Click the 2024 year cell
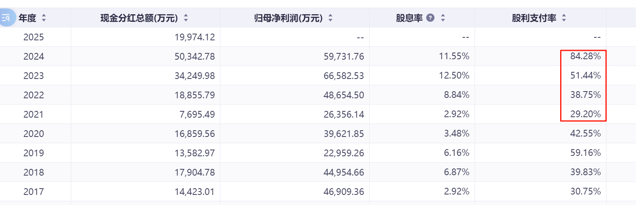This screenshot has width=636, height=205. pyautogui.click(x=34, y=56)
